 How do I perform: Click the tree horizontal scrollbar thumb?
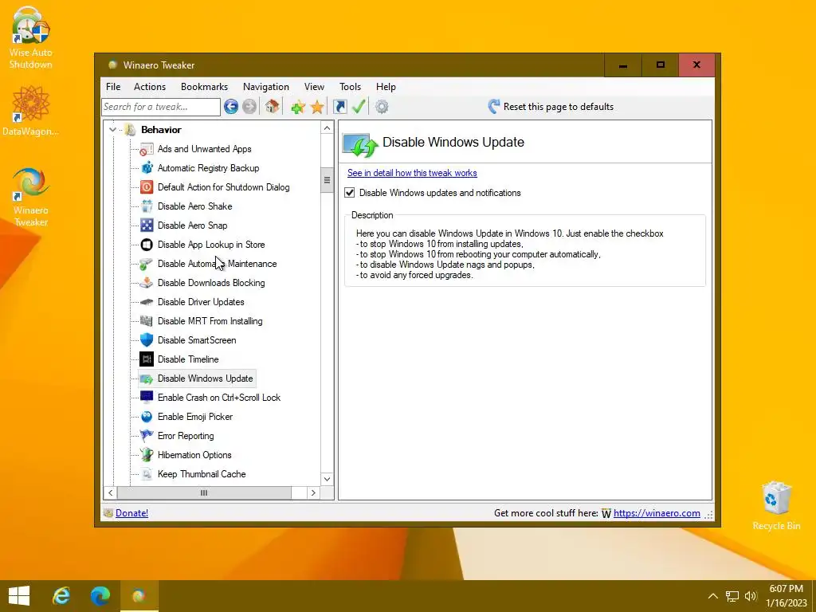[x=204, y=492]
